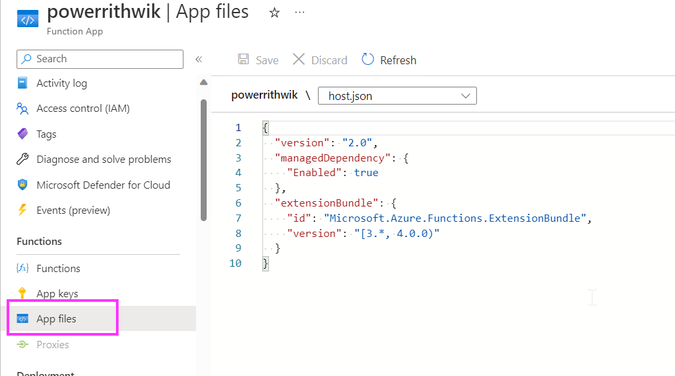Screen dimensions: 675x376
Task: Open Access control (IAM)
Action: [83, 109]
